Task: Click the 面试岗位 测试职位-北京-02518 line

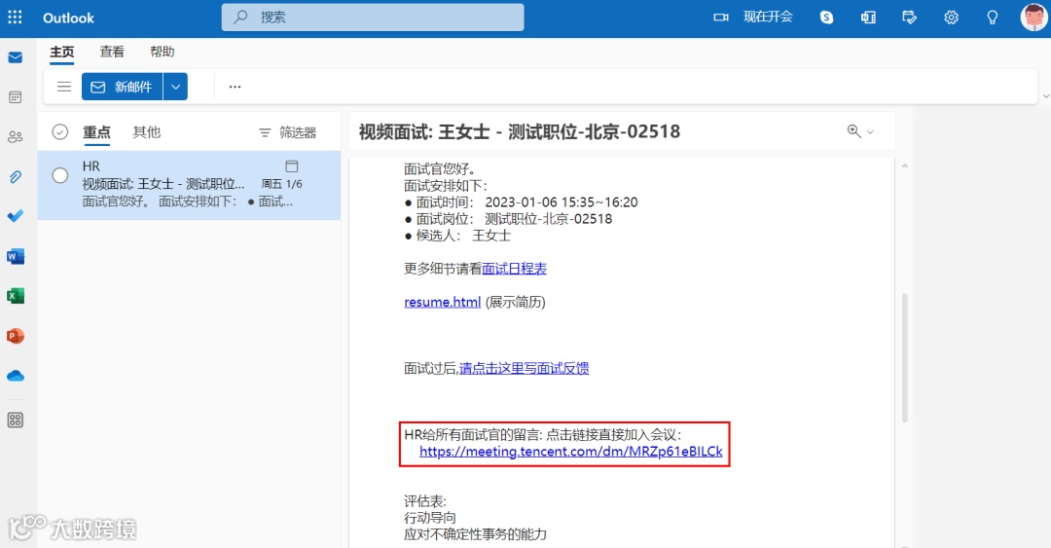Action: coord(508,219)
